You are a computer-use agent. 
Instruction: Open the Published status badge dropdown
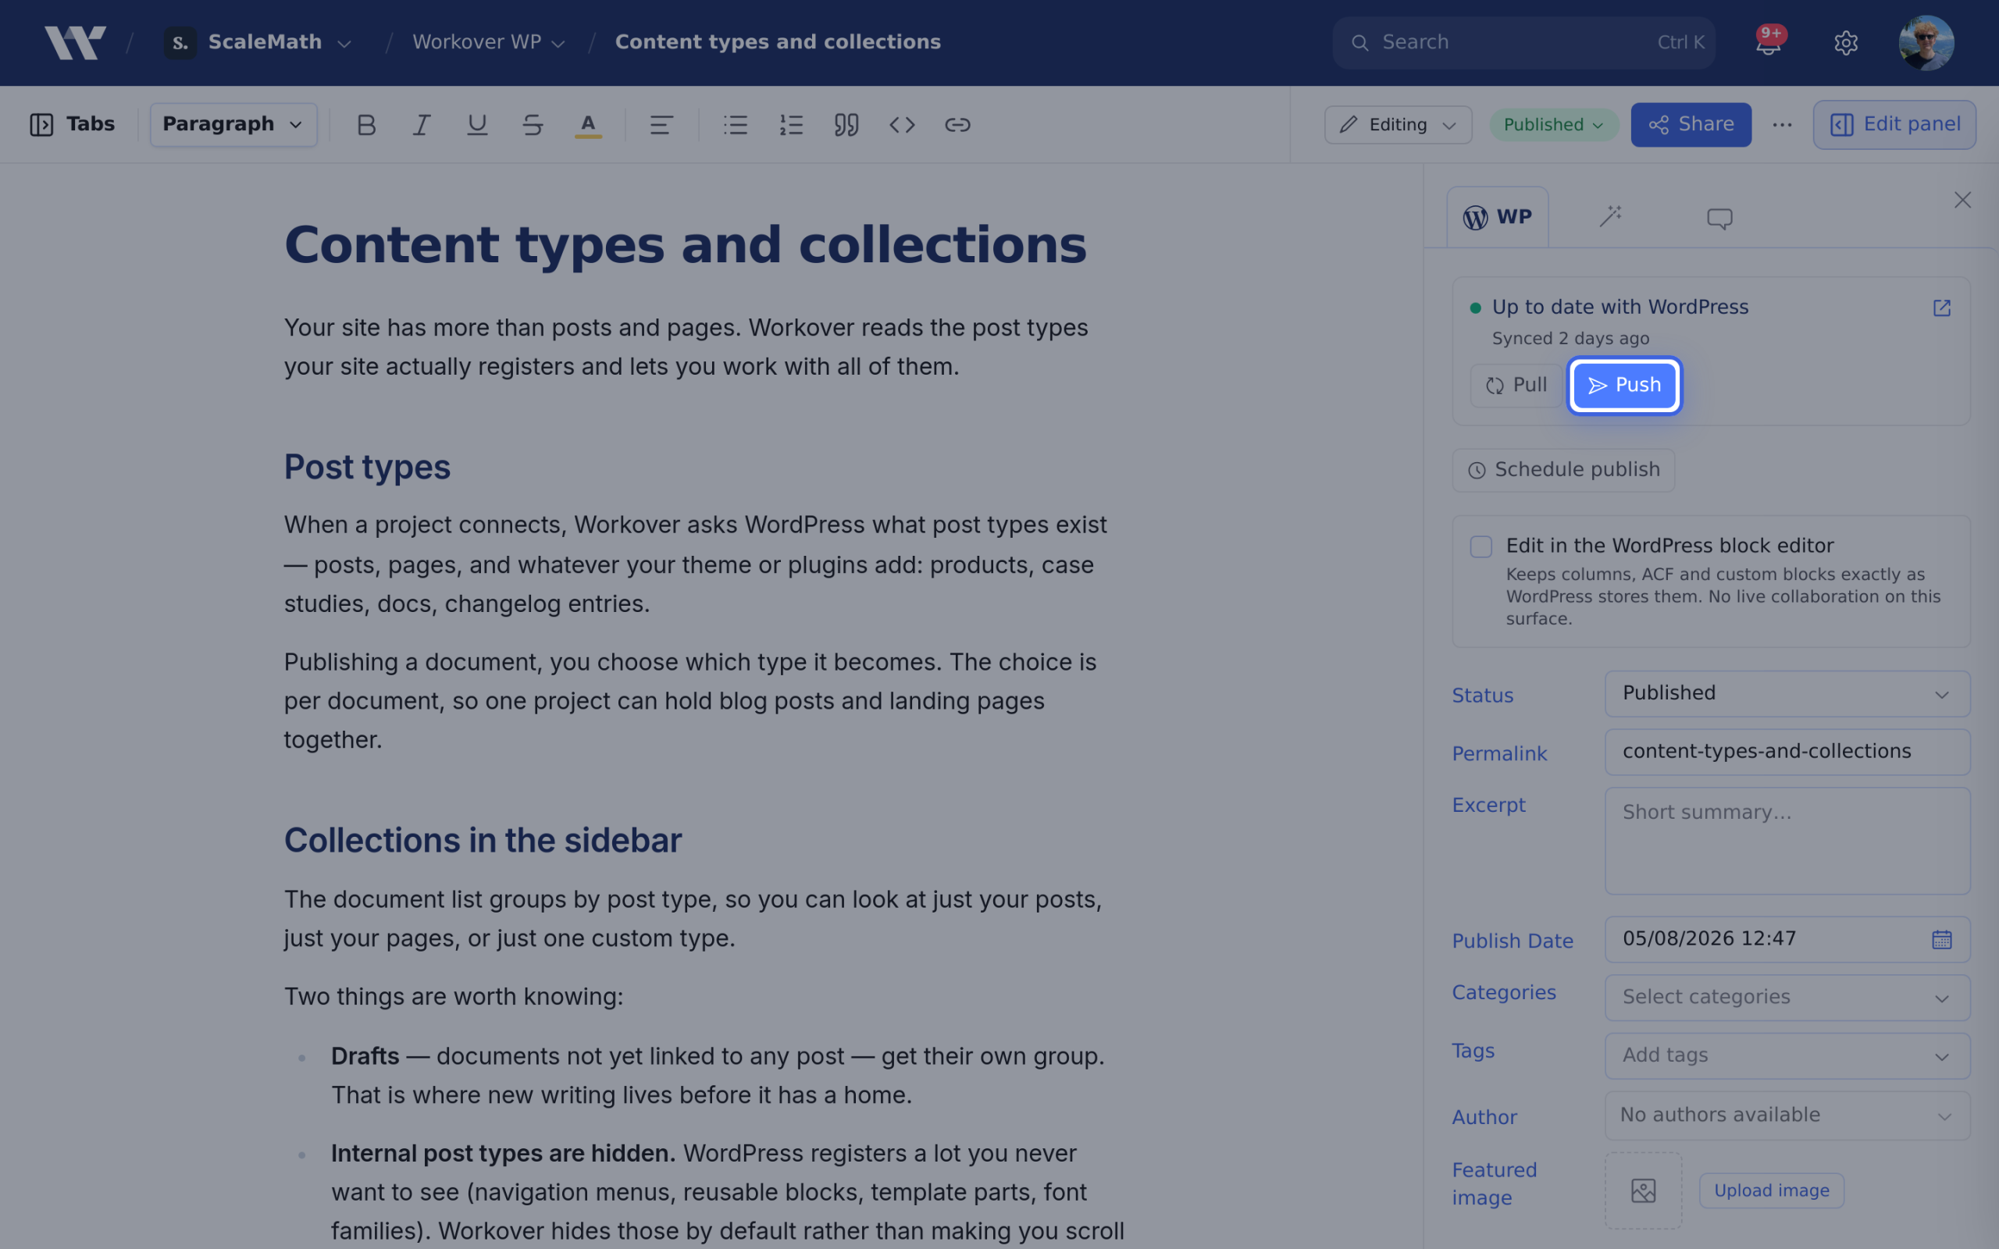point(1554,125)
